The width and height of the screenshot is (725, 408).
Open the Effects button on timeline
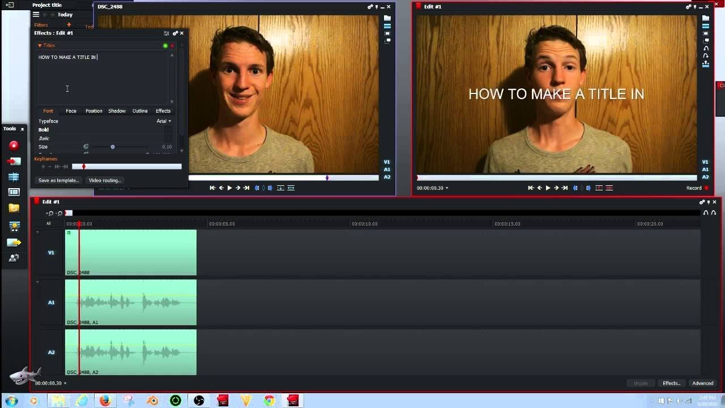(672, 384)
